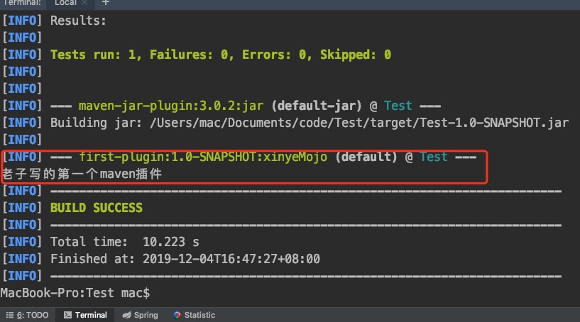Image resolution: width=580 pixels, height=322 pixels.
Task: Click the Finished at timestamp line
Action: click(x=185, y=259)
